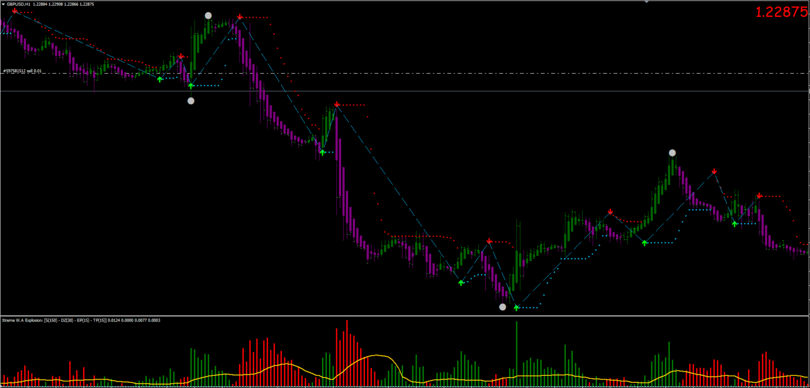Click the white dot marker above the early swing high
This screenshot has width=810, height=388.
pyautogui.click(x=208, y=16)
